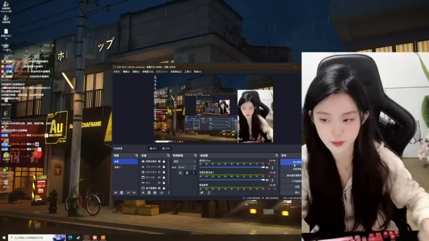Viewport: 429px width, 241px height.
Task: Click the Exit button in Controls
Action: (291, 192)
